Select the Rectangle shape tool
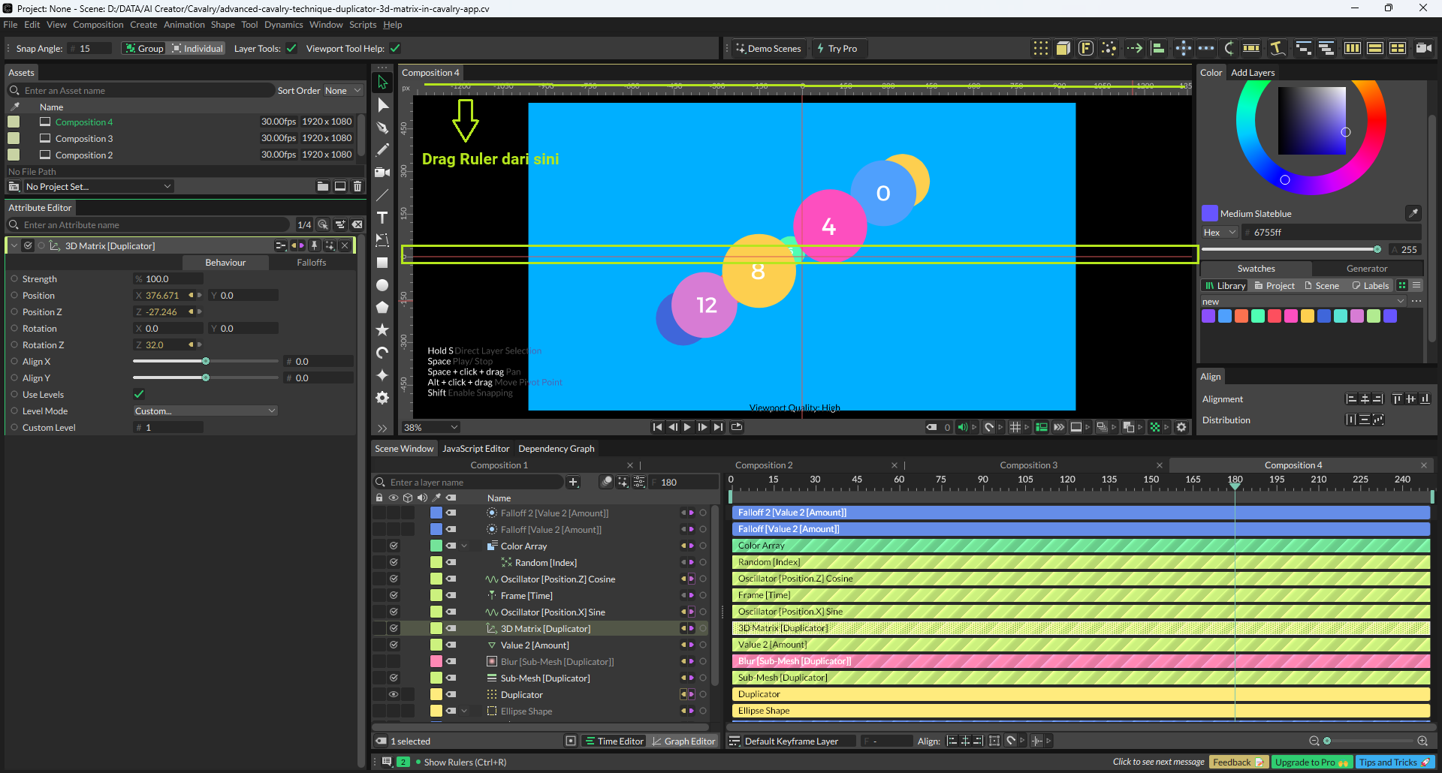The width and height of the screenshot is (1442, 773). point(382,263)
